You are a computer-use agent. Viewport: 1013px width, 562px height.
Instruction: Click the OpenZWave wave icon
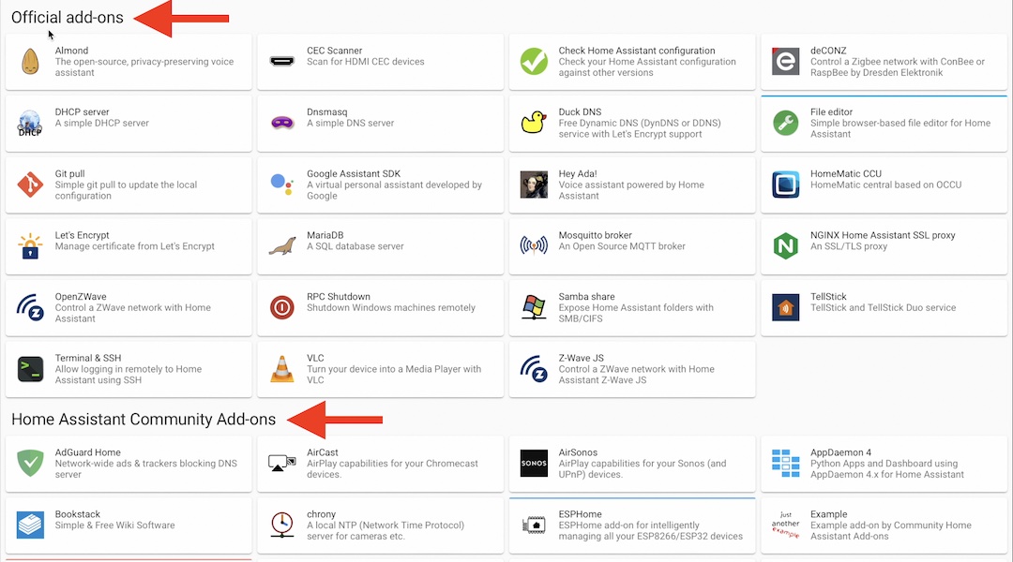click(30, 308)
